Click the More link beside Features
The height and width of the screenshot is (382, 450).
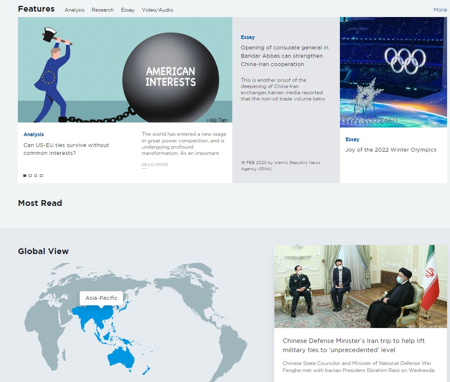tap(440, 10)
